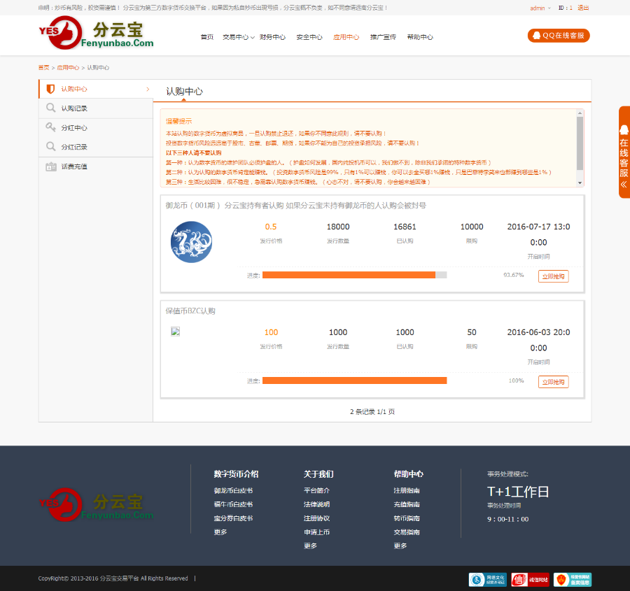Open 注册协议 footer link
Viewport: 630px width, 591px height.
316,518
